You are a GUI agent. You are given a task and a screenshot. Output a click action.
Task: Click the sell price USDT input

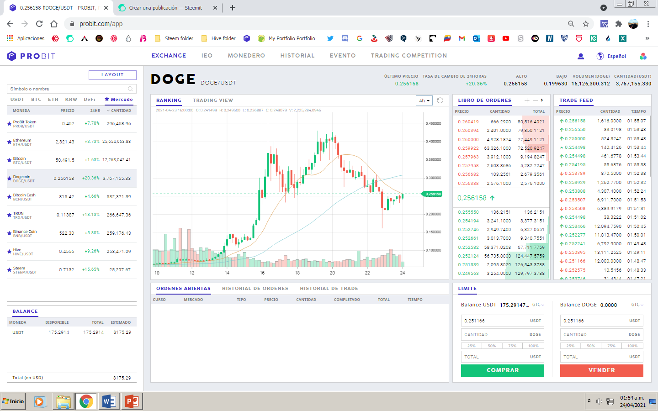click(602, 321)
